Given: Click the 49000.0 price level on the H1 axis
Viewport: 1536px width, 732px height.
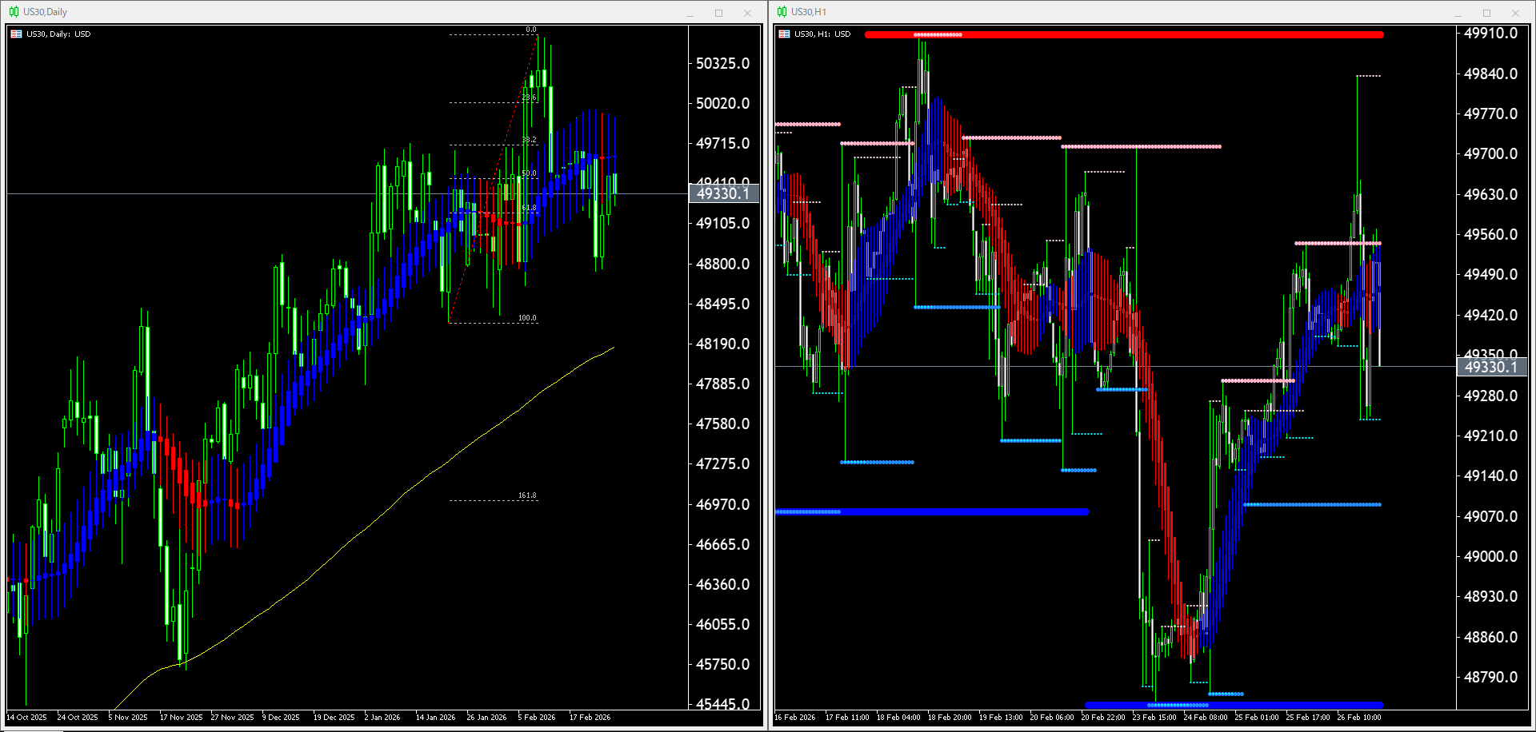Looking at the screenshot, I should point(1491,556).
